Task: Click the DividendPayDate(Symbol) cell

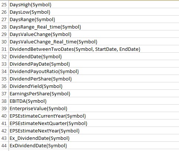Action: [x=94, y=64]
